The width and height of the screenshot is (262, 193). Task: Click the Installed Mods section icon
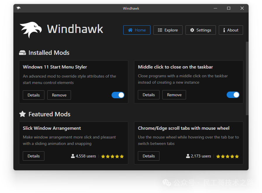(x=22, y=52)
